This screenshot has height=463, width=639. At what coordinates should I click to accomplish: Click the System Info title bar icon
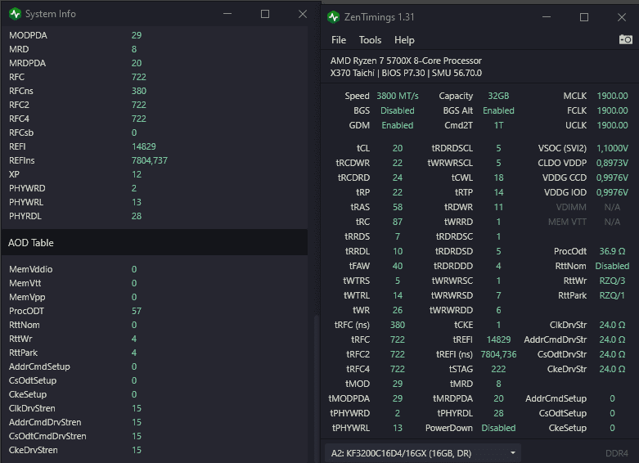pyautogui.click(x=15, y=14)
